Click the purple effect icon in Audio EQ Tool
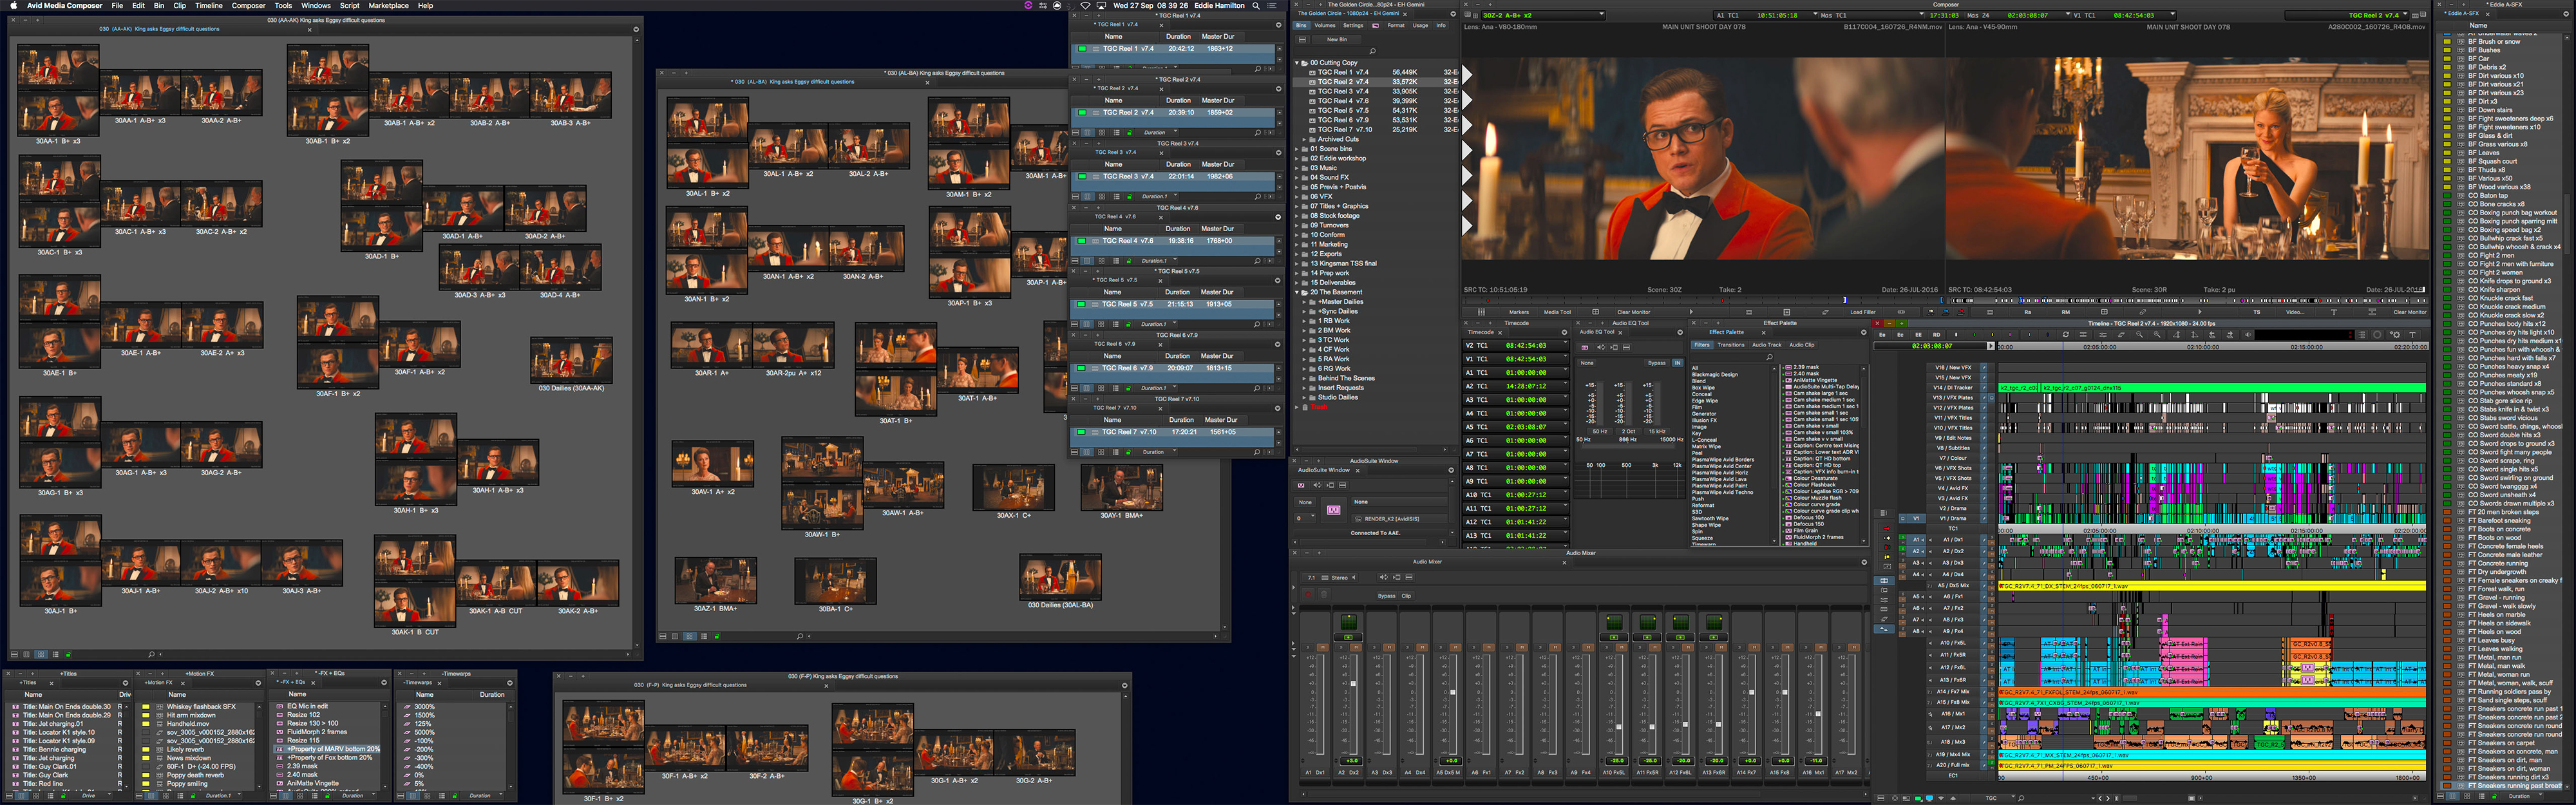This screenshot has width=2576, height=805. (1585, 348)
